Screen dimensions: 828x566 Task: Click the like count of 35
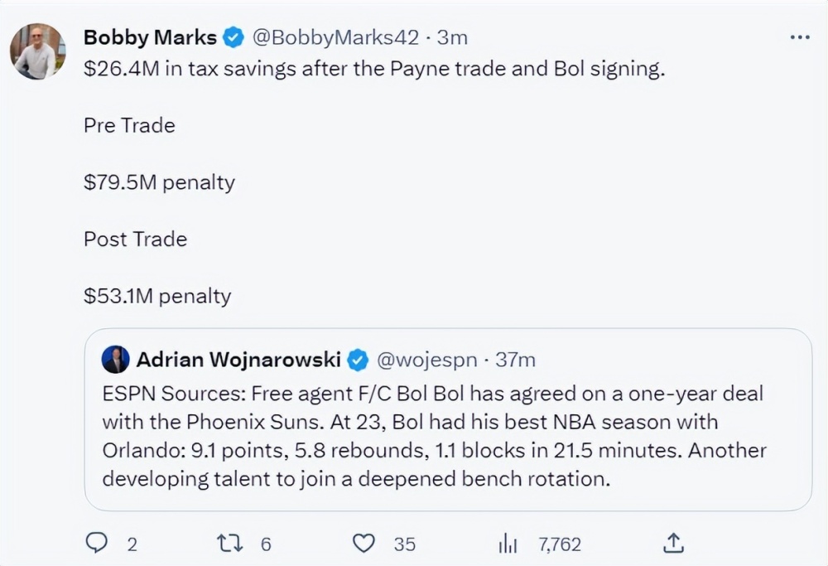[x=404, y=544]
